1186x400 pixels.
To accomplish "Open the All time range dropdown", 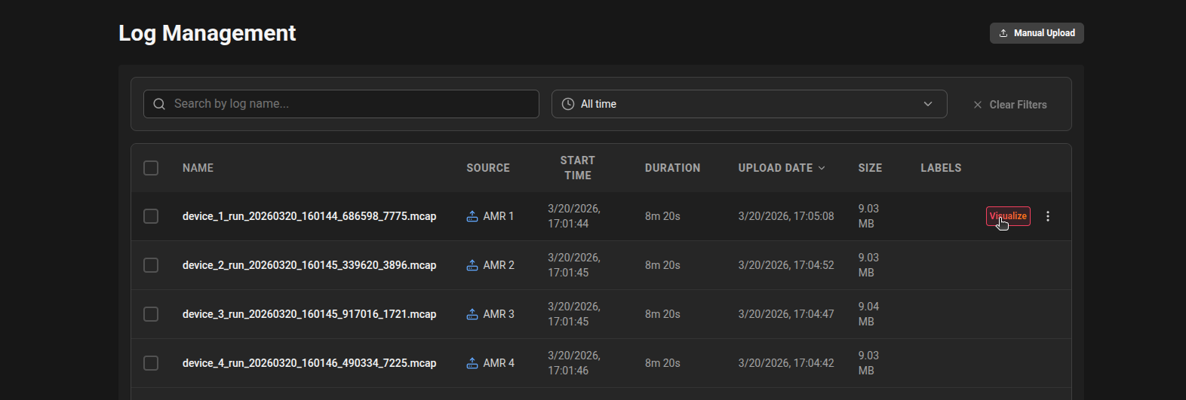I will 749,104.
